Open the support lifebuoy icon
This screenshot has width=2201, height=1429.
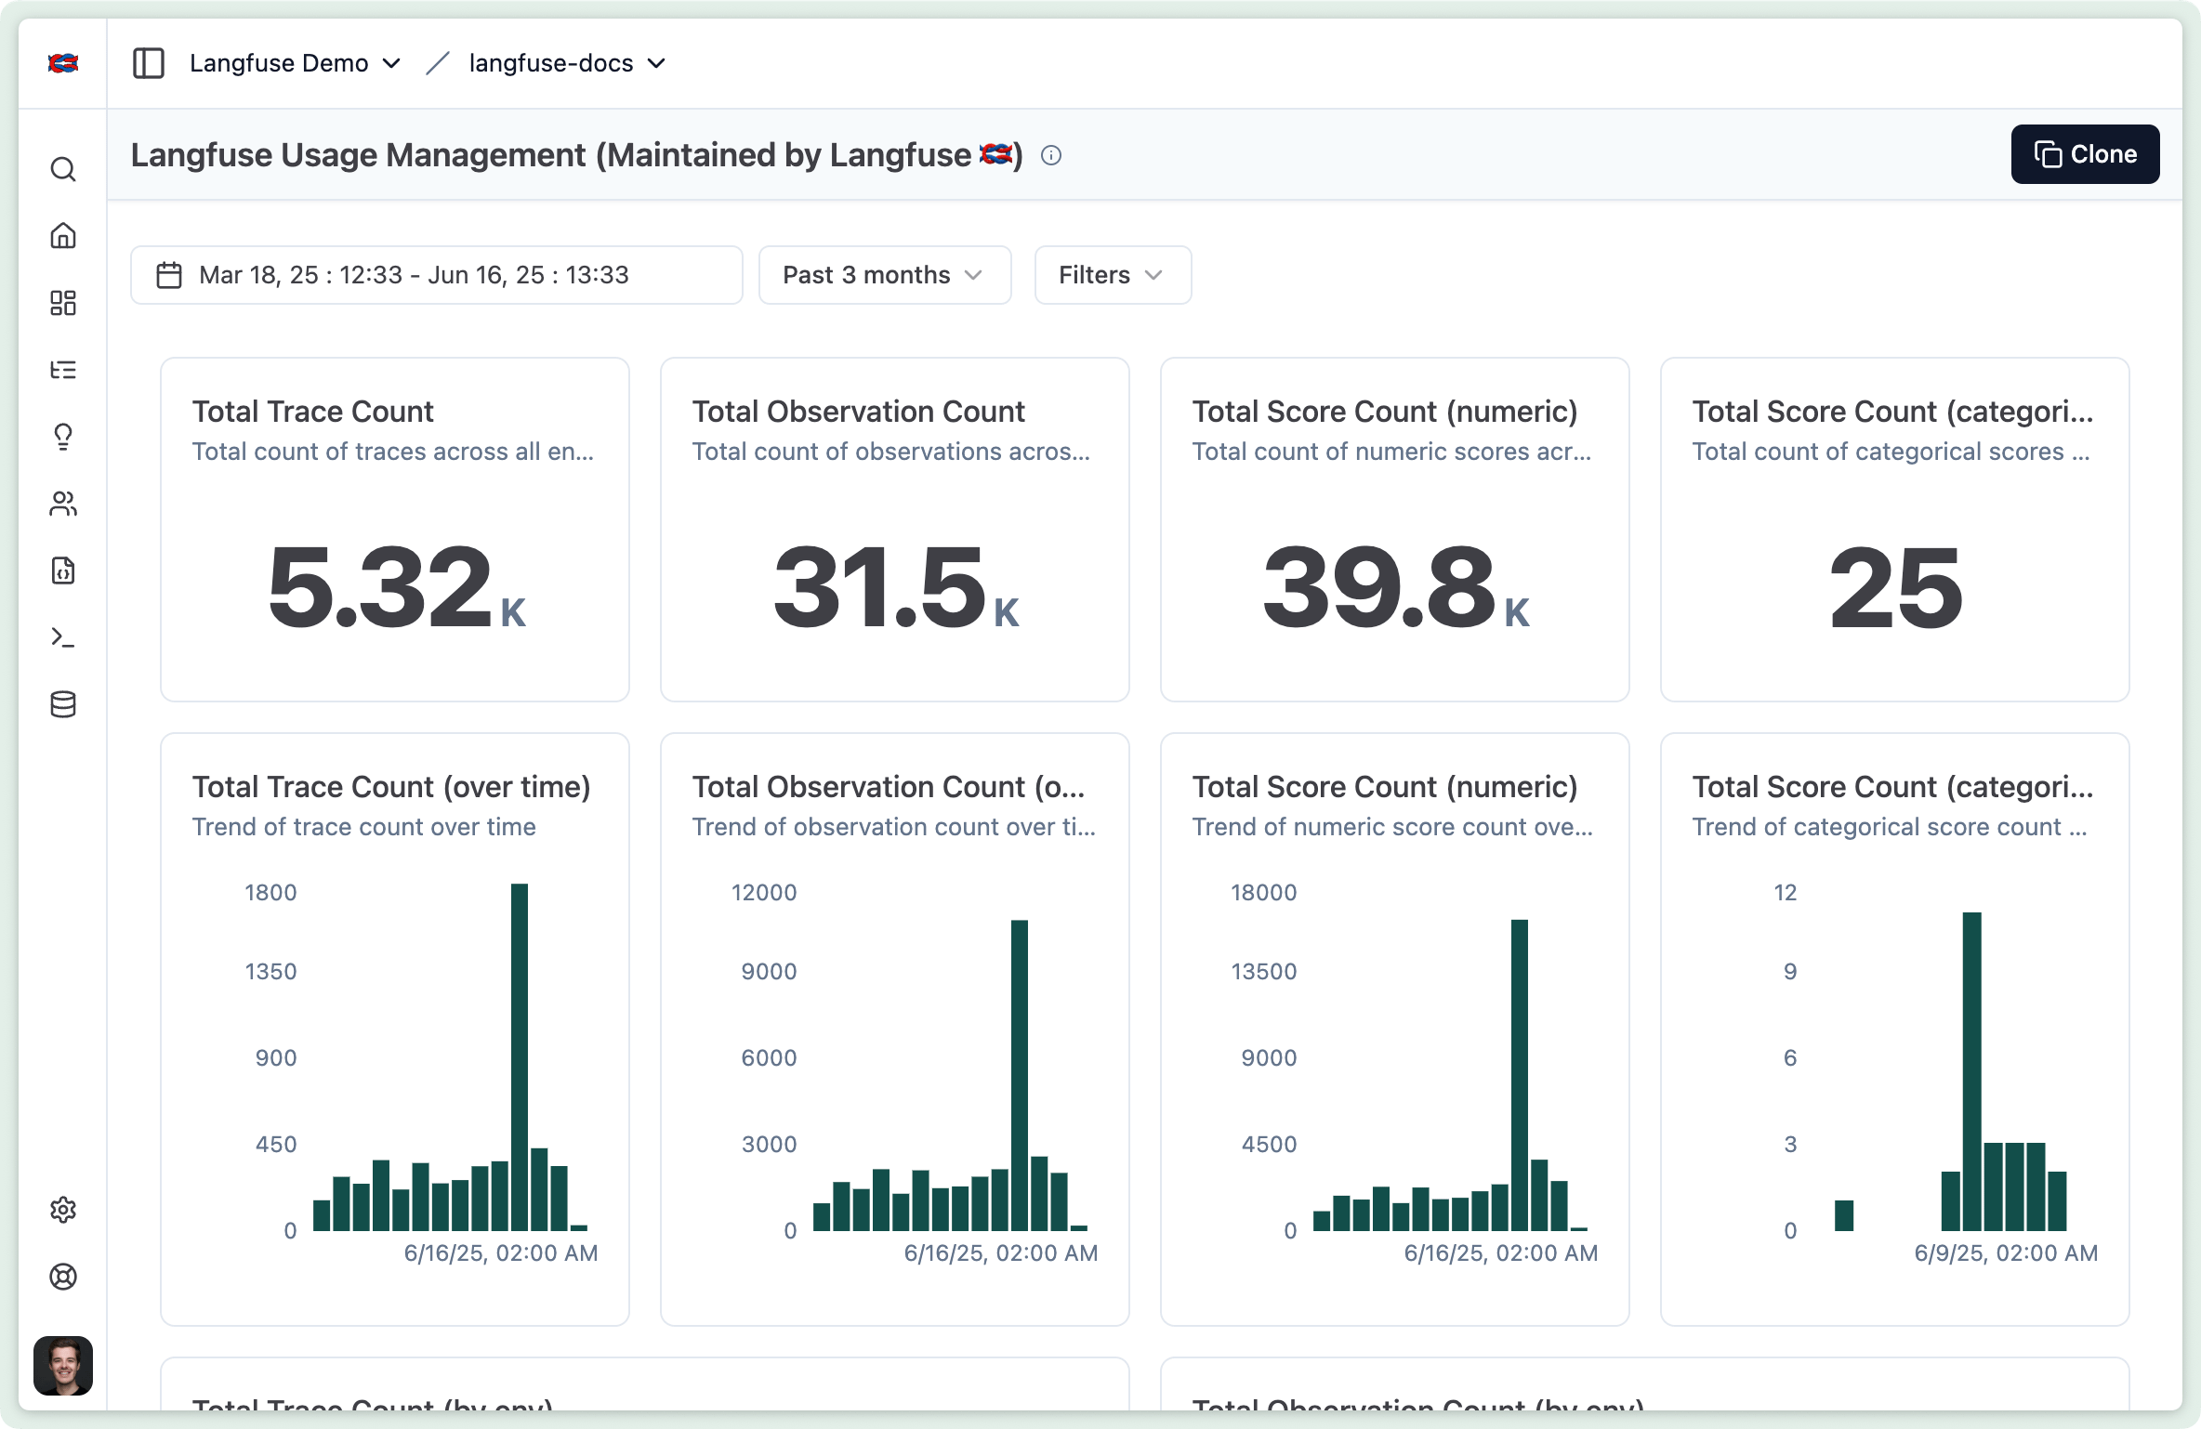[63, 1278]
